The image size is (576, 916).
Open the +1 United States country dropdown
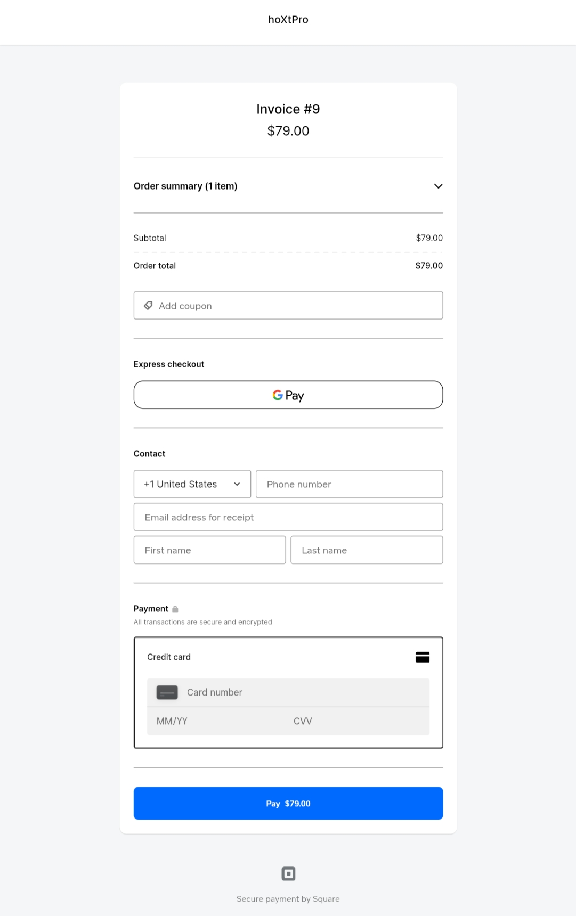coord(192,484)
